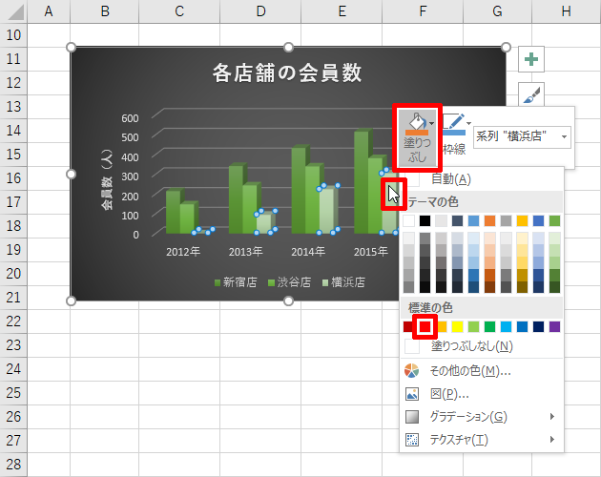Pick the theme white color swatch

pyautogui.click(x=408, y=221)
